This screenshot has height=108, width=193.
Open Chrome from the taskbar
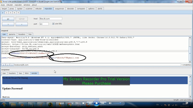[x=69, y=105]
